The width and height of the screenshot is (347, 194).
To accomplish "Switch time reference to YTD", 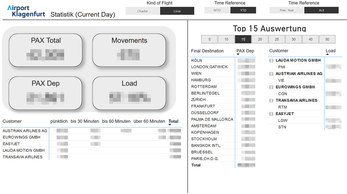I will (x=243, y=10).
